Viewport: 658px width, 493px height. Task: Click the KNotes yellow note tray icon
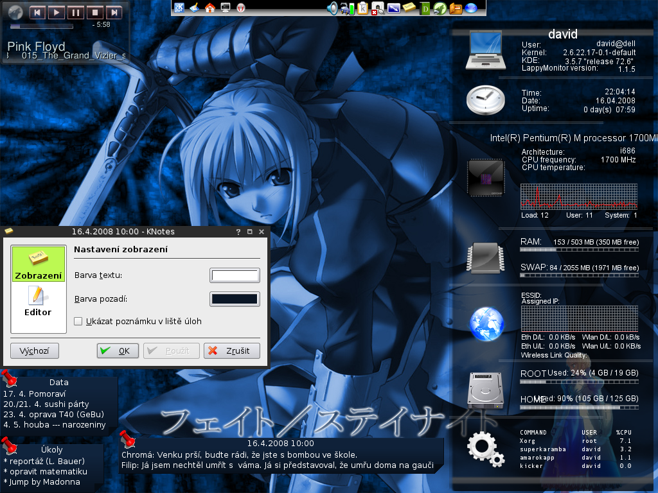[409, 8]
